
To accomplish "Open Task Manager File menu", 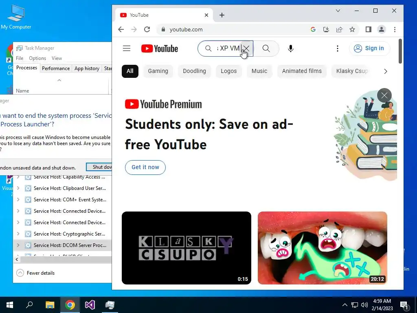I will click(x=20, y=58).
